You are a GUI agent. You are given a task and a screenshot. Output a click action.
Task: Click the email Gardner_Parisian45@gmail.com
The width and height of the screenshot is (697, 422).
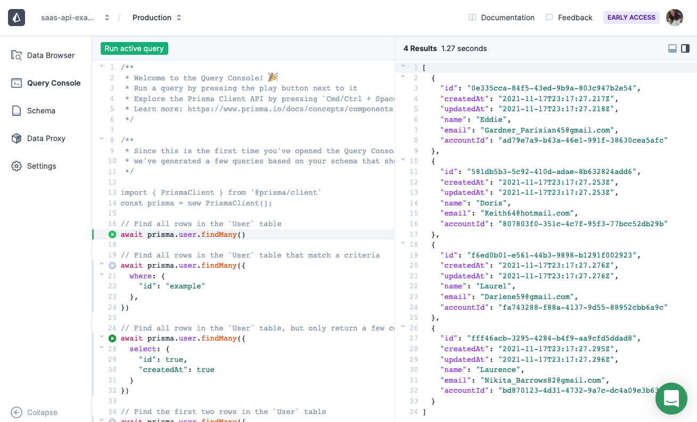tap(547, 130)
